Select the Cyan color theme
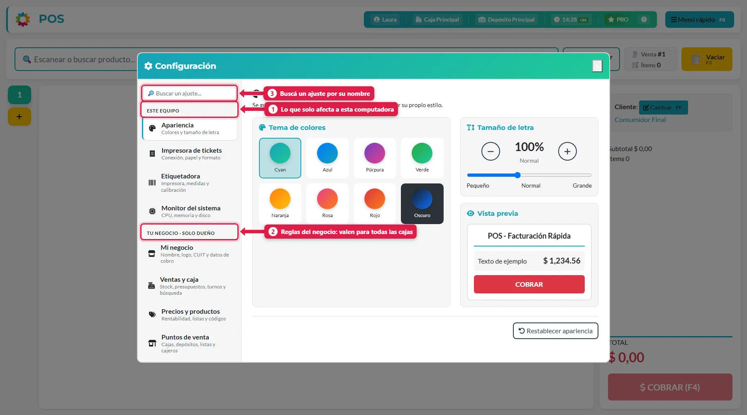 click(280, 158)
